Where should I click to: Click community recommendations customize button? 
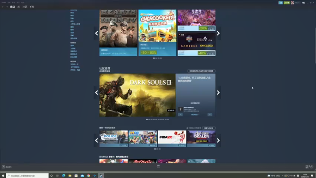[x=201, y=71]
